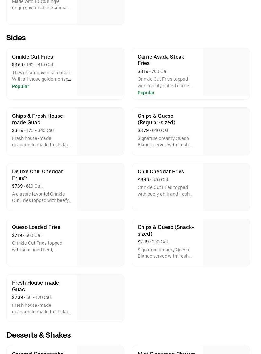Click the Queso Loaded Fries image thumbnail
The height and width of the screenshot is (354, 261).
pos(101,243)
